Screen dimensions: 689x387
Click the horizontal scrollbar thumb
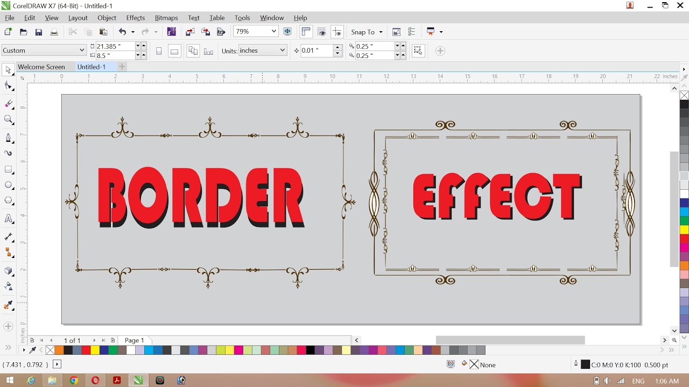pos(510,340)
